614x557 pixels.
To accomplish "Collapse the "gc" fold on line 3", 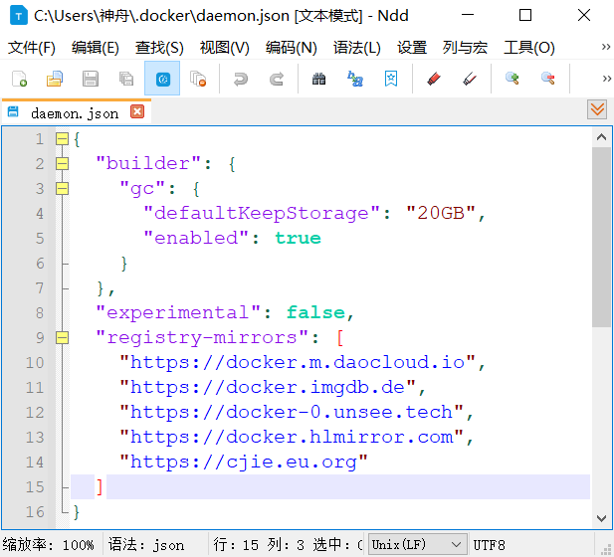I will [x=62, y=189].
